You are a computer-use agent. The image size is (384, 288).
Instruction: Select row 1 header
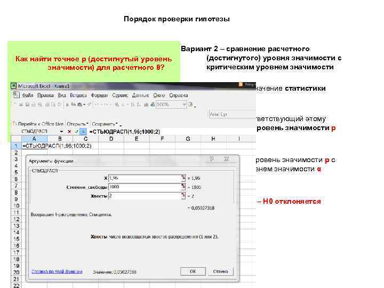(x=16, y=146)
